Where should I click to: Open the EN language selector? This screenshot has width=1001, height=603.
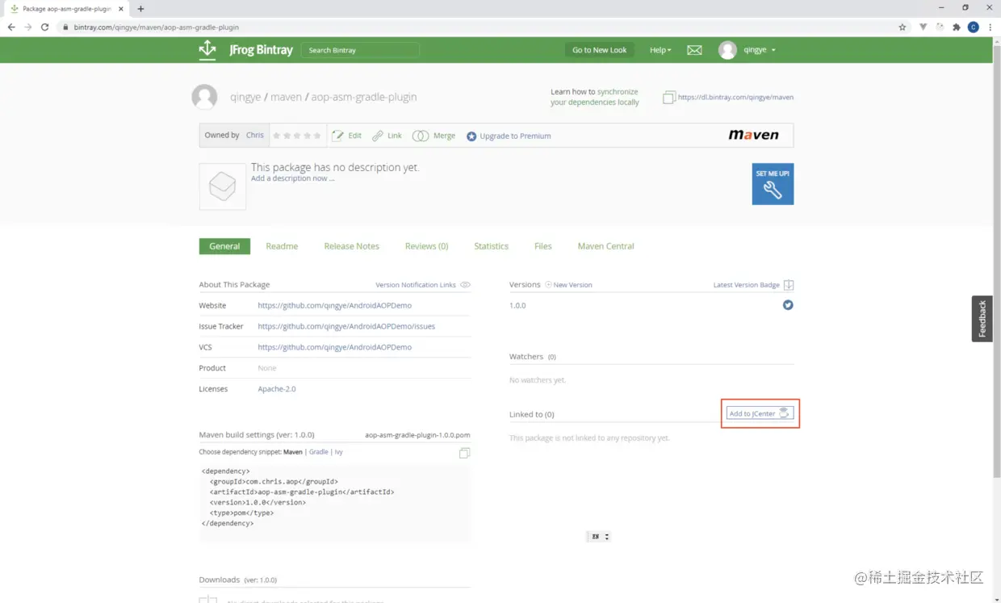click(599, 536)
